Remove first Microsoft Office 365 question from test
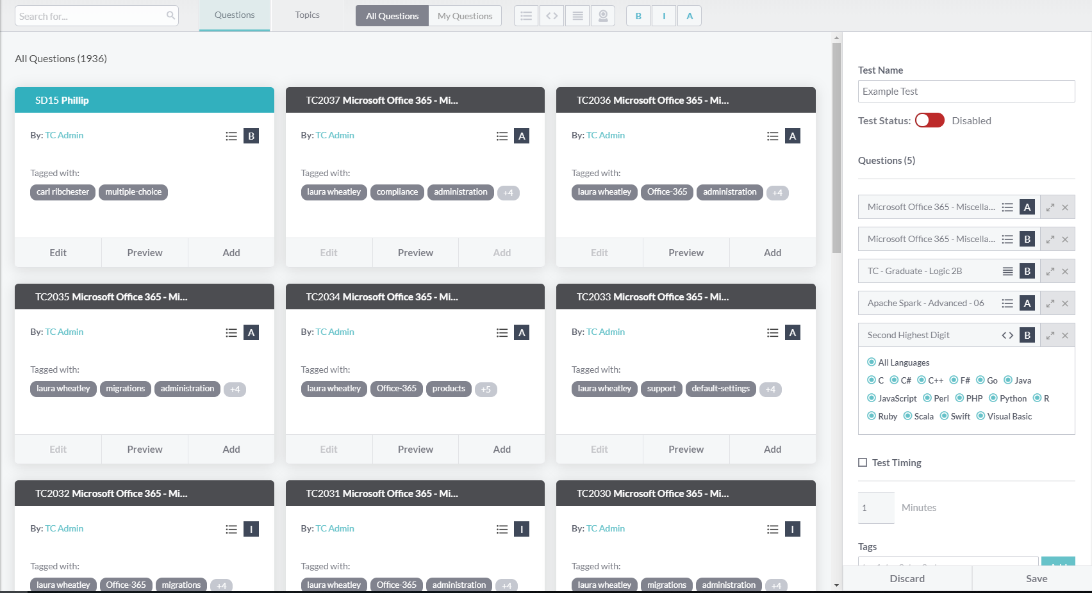Viewport: 1092px width, 593px height. point(1065,207)
